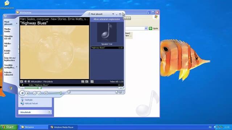232x130 pixels.
Task: Mute the player sound
Action: 46,93
